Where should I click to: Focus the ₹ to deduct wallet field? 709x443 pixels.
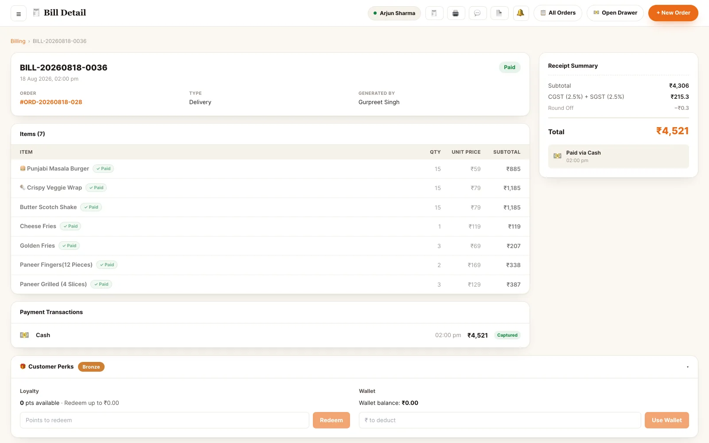click(x=500, y=420)
